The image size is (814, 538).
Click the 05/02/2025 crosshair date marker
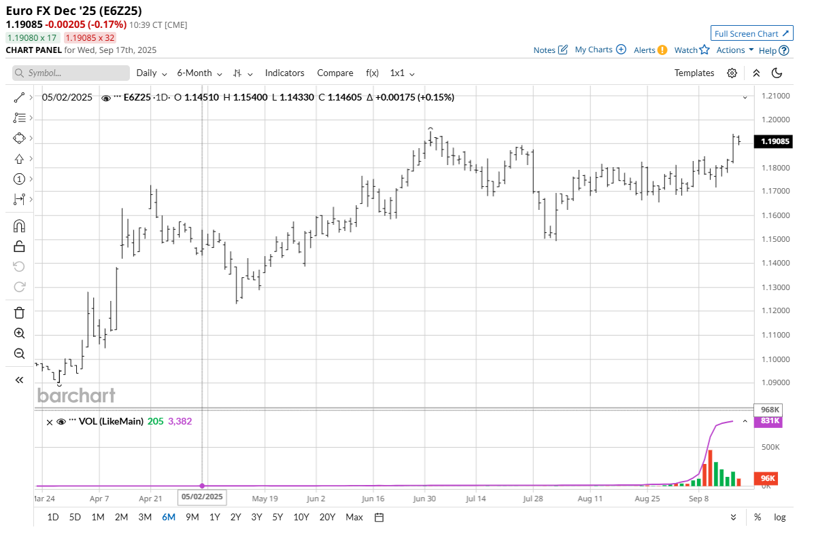click(202, 497)
